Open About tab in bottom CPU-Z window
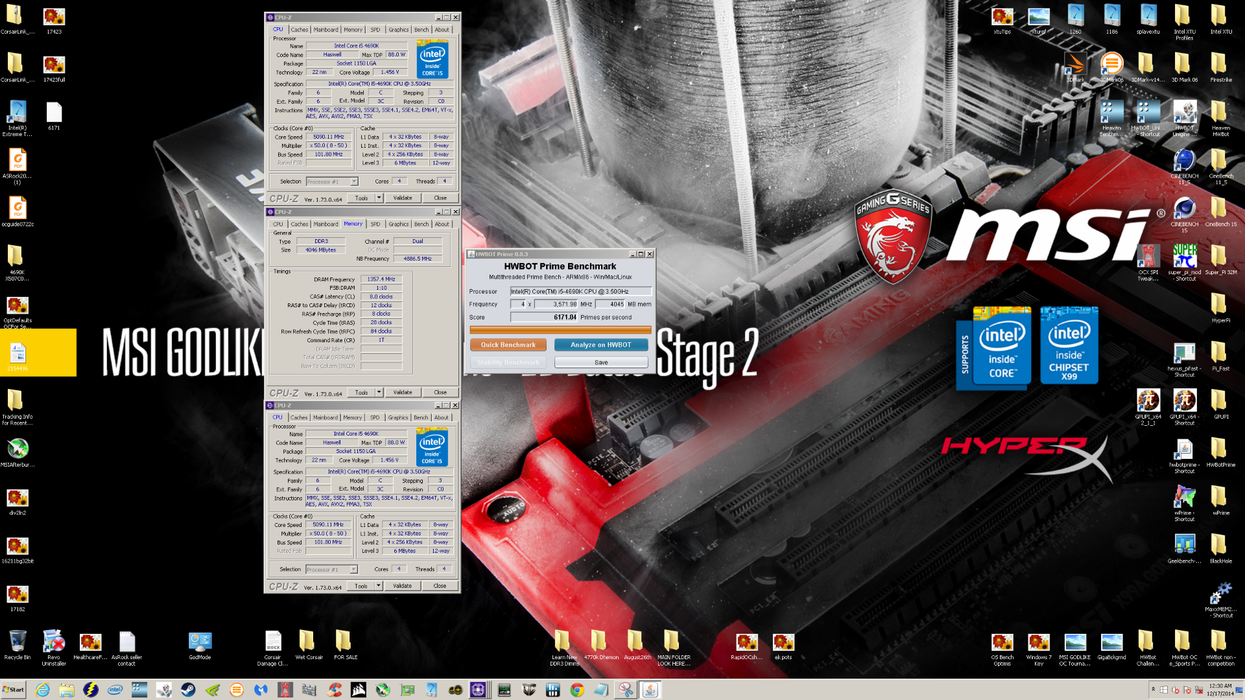 [441, 418]
